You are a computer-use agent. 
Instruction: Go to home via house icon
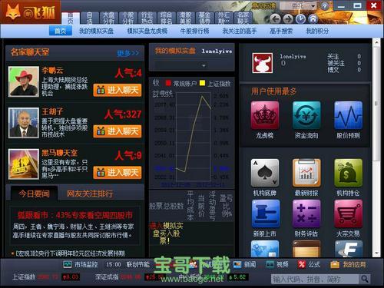click(x=313, y=18)
